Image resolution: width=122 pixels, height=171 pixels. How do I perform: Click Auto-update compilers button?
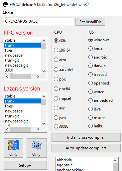pos(86,148)
